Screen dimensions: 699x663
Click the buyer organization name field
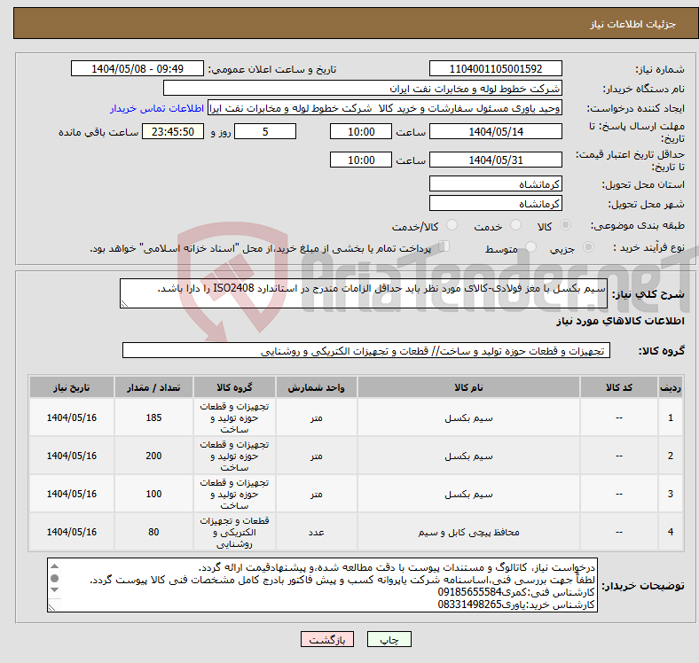(363, 89)
